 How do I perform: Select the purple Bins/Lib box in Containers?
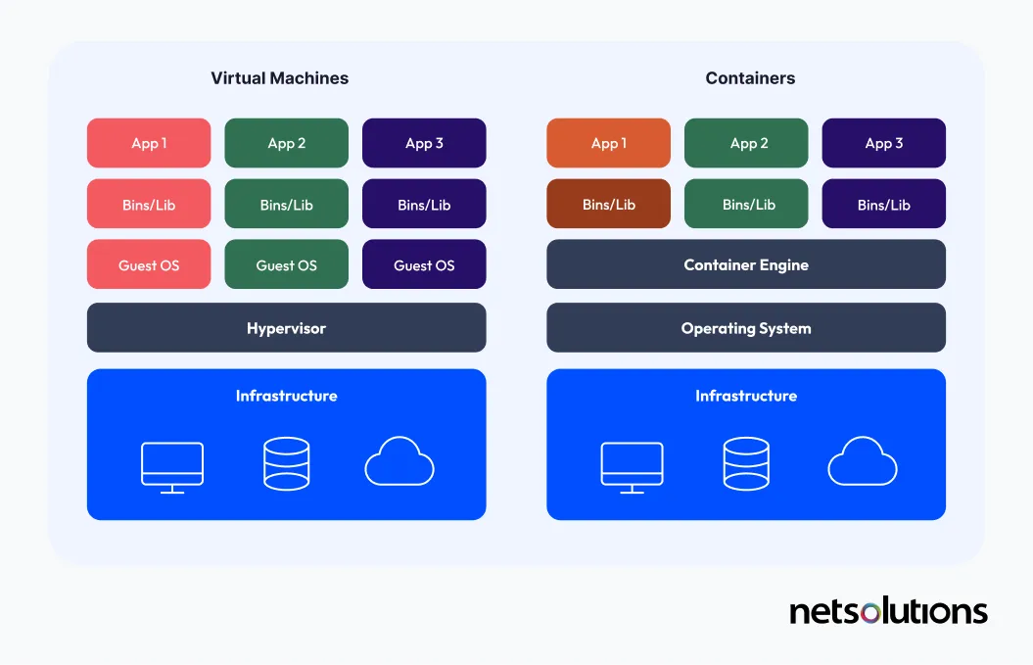tap(884, 204)
